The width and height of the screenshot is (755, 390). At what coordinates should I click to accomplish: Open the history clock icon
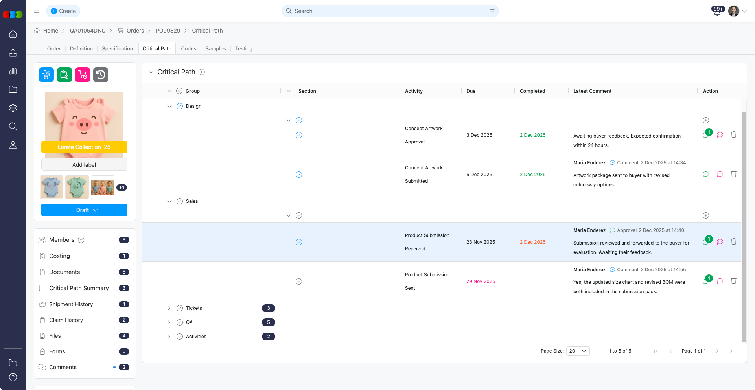pyautogui.click(x=101, y=75)
